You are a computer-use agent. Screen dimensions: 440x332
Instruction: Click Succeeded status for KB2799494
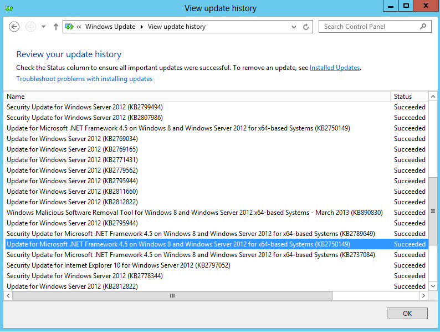(410, 107)
